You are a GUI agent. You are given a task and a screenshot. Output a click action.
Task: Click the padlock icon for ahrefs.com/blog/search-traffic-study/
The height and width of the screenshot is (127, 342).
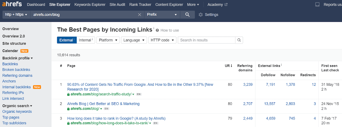click(68, 94)
